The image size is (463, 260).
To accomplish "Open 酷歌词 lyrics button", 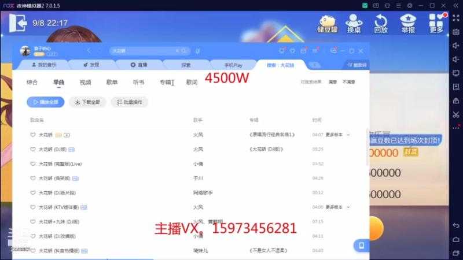I will click(x=357, y=65).
